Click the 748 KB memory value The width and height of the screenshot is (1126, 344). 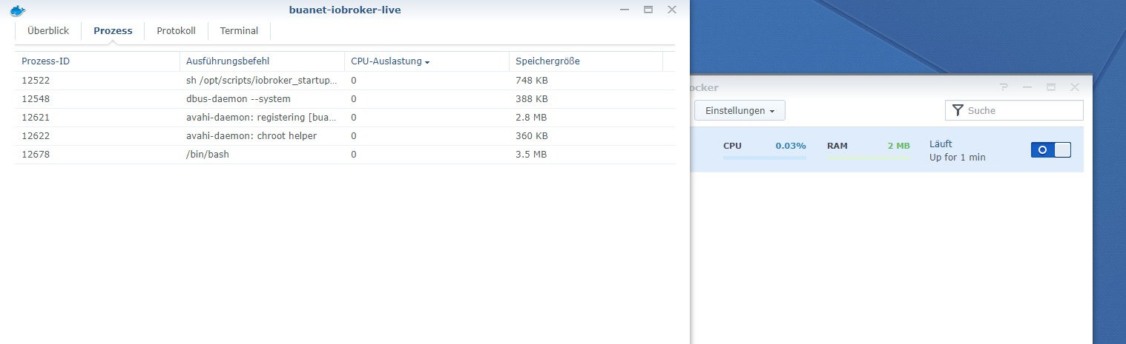point(532,80)
